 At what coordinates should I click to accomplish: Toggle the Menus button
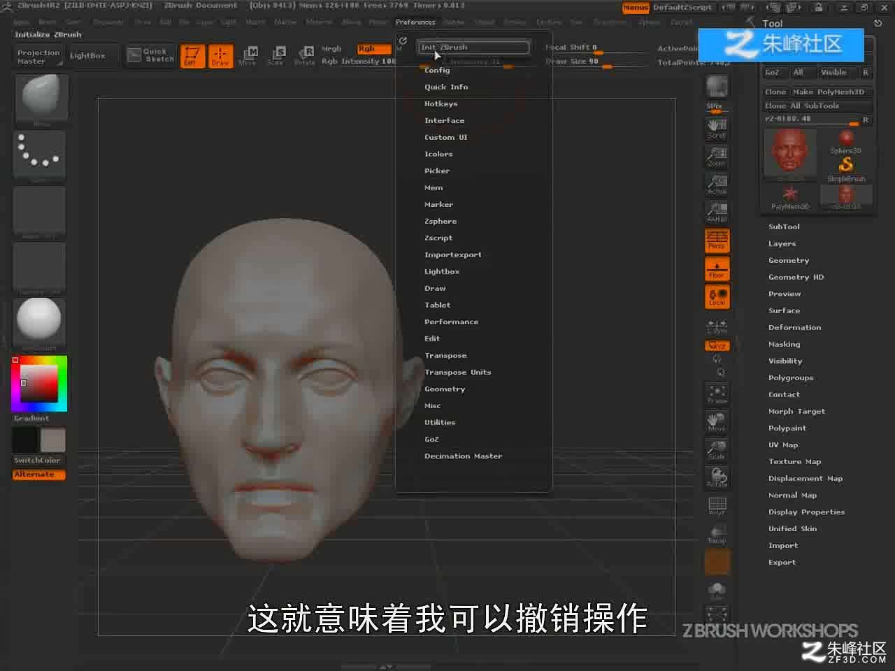click(636, 8)
